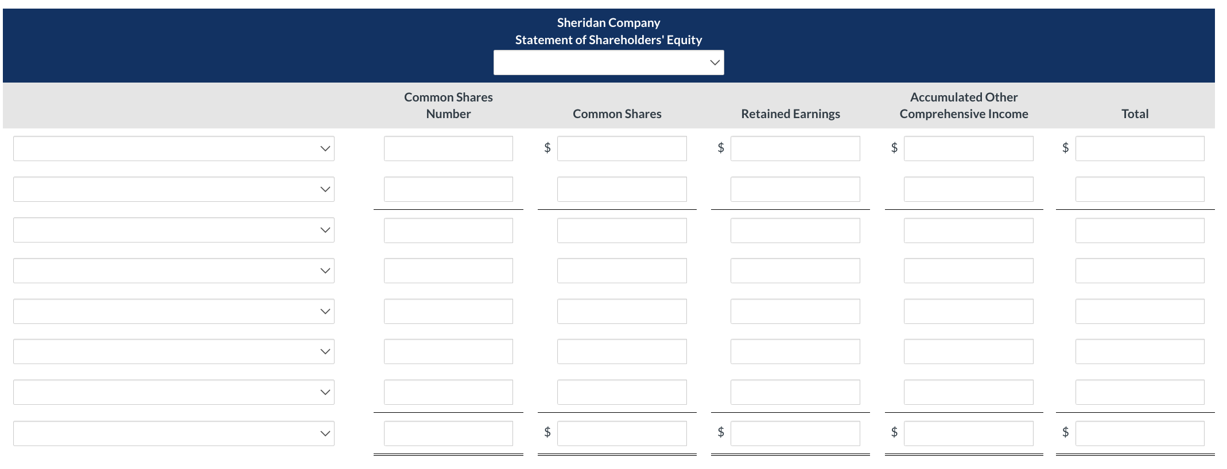The width and height of the screenshot is (1227, 469).
Task: Select the top Accumulated Other Comprehensive Income field
Action: pyautogui.click(x=968, y=148)
